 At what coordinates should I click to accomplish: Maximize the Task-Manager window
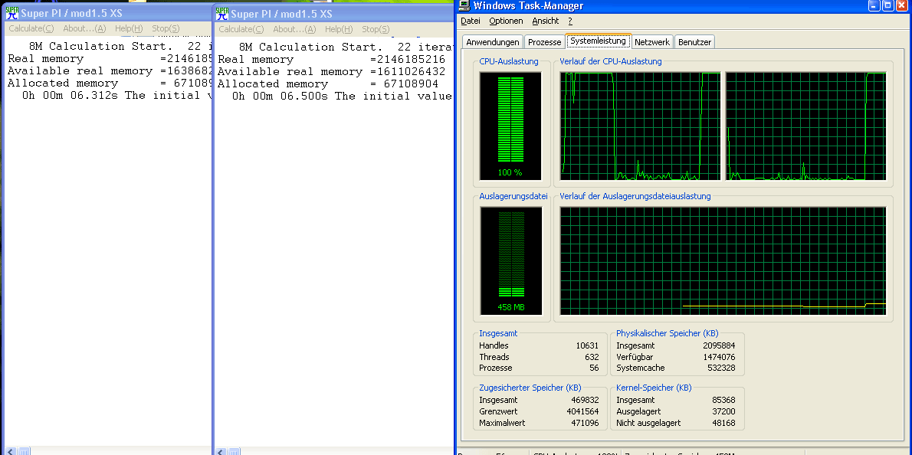pos(888,6)
